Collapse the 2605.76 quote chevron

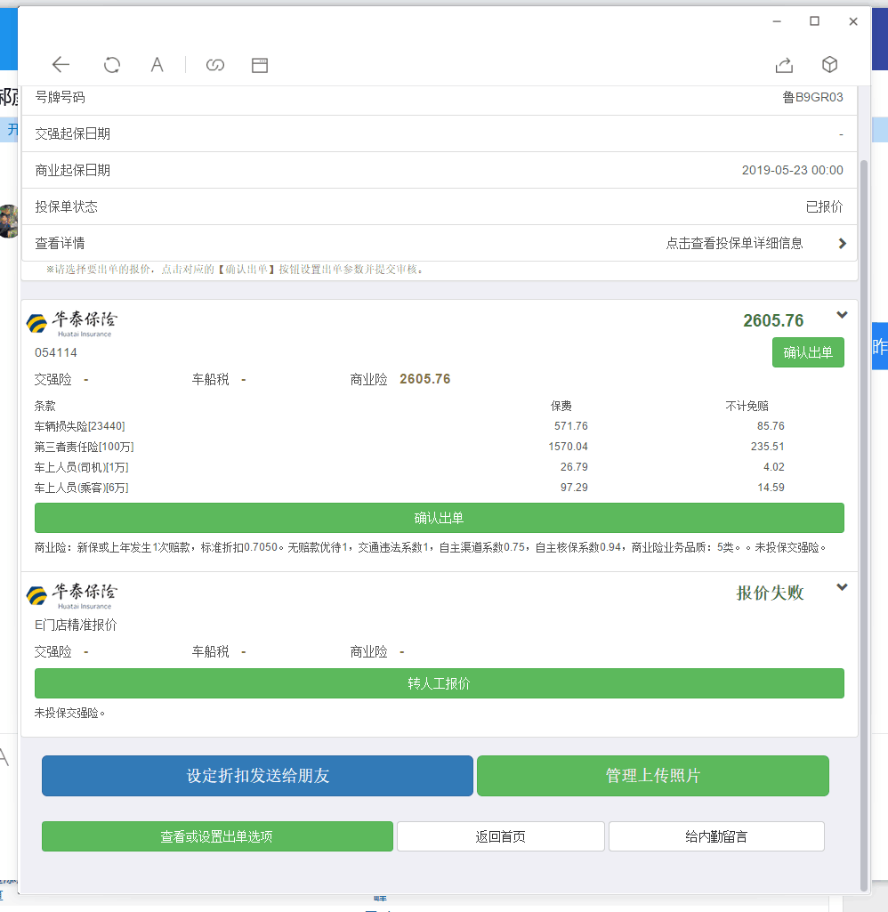point(842,315)
